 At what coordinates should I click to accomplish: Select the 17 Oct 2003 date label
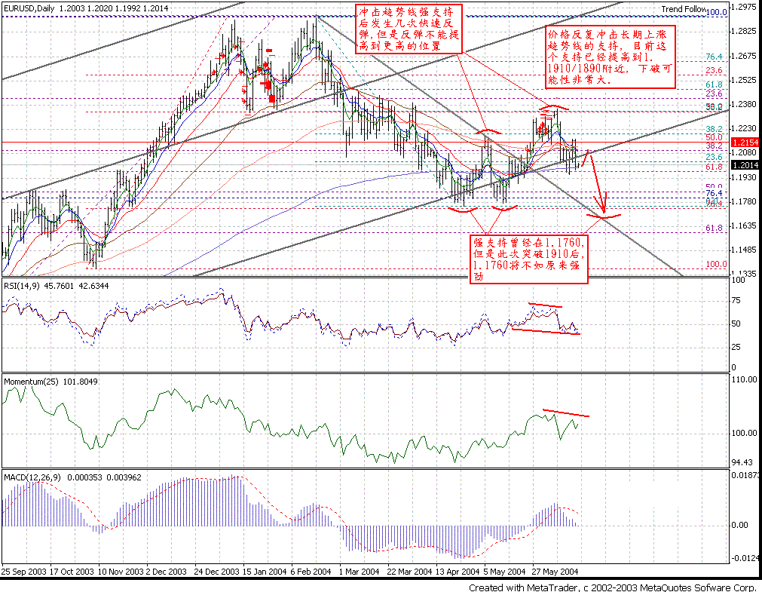(x=72, y=571)
